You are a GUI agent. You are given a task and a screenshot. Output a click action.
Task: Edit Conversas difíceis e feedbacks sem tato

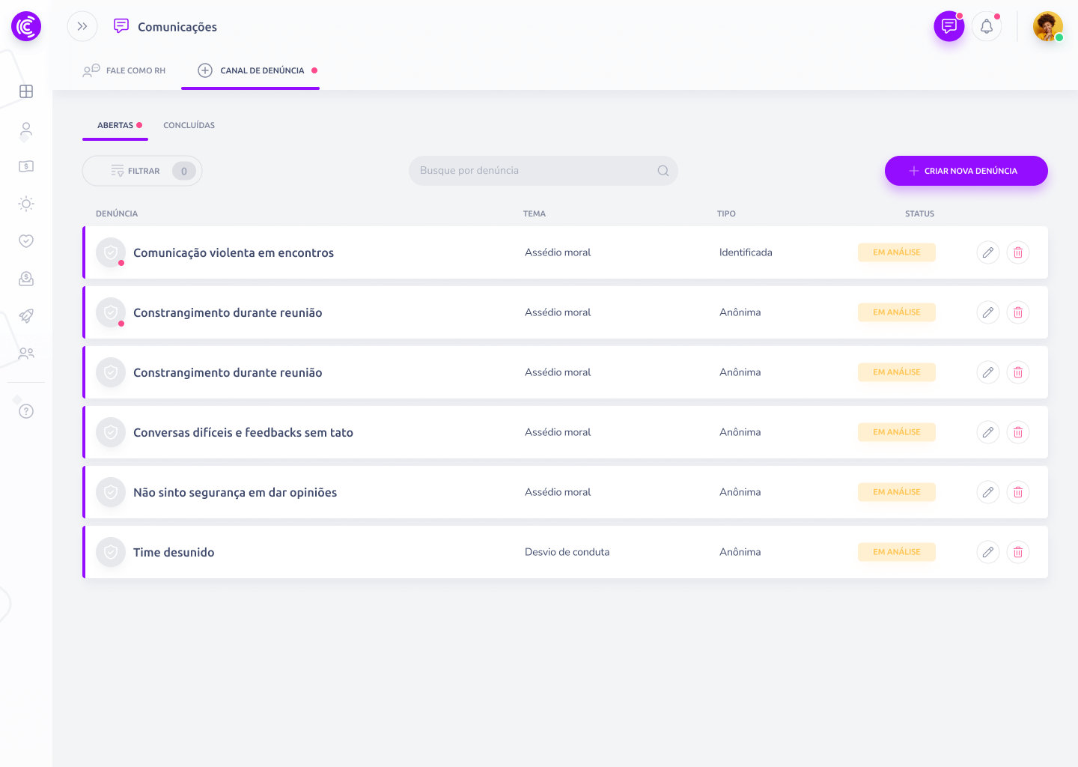coord(988,432)
